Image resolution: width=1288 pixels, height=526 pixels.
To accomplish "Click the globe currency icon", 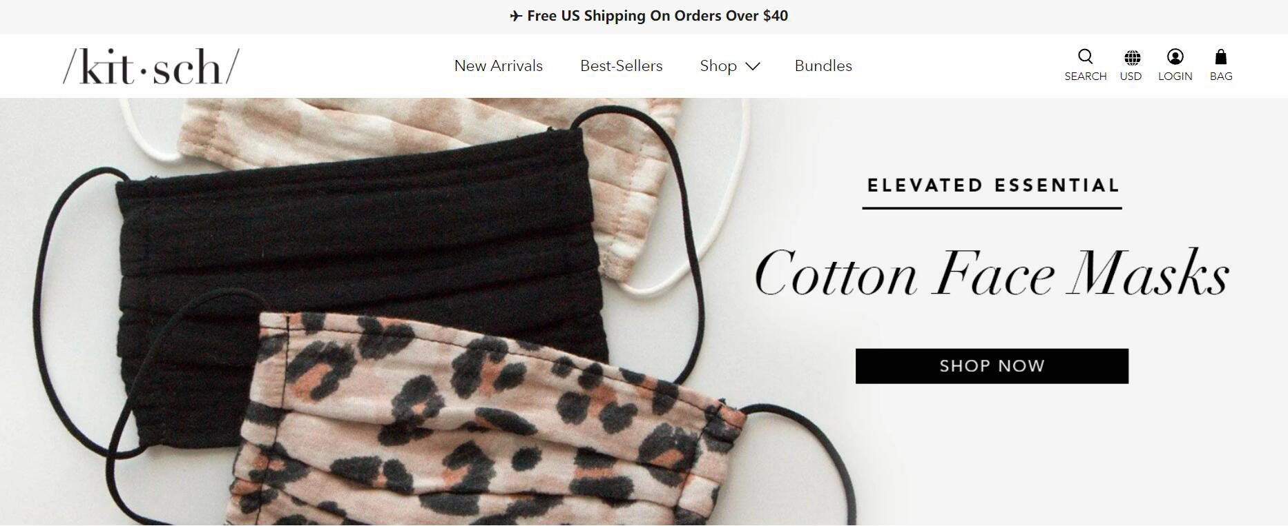I will point(1132,57).
